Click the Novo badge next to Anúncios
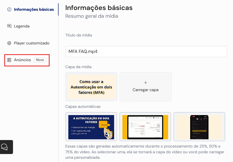Image resolution: width=233 pixels, height=162 pixels. 40,60
